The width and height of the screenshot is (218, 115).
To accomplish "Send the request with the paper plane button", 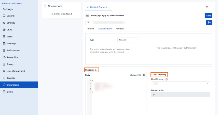I will click(209, 22).
